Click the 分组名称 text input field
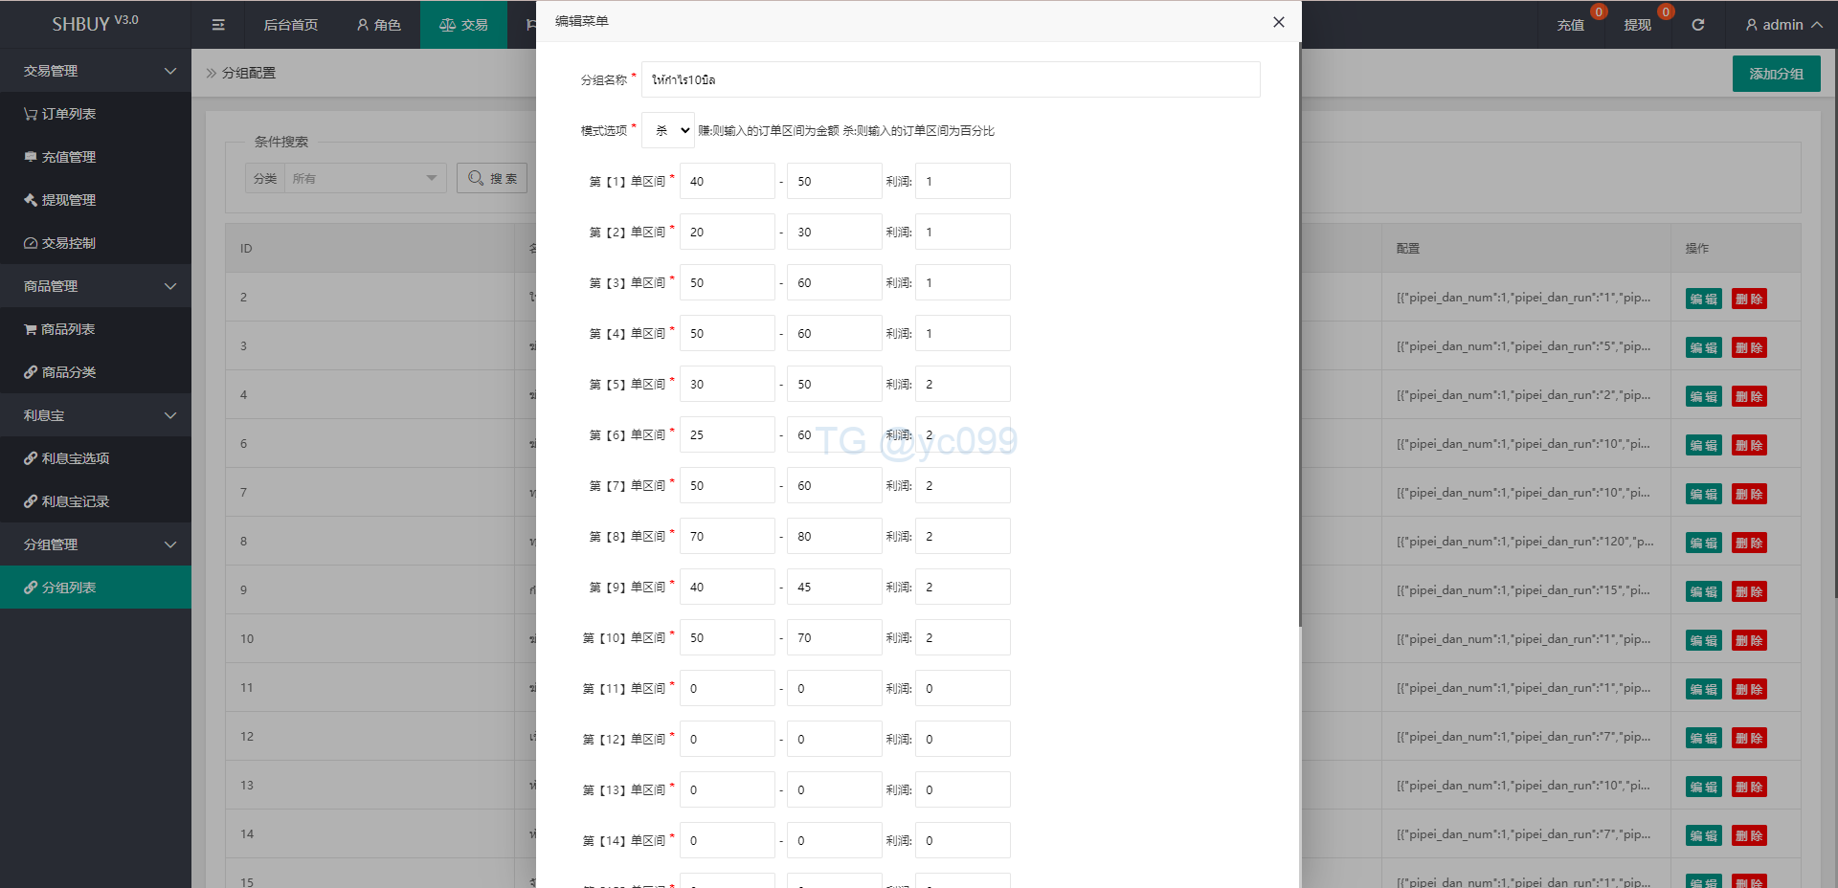The height and width of the screenshot is (888, 1838). click(950, 79)
